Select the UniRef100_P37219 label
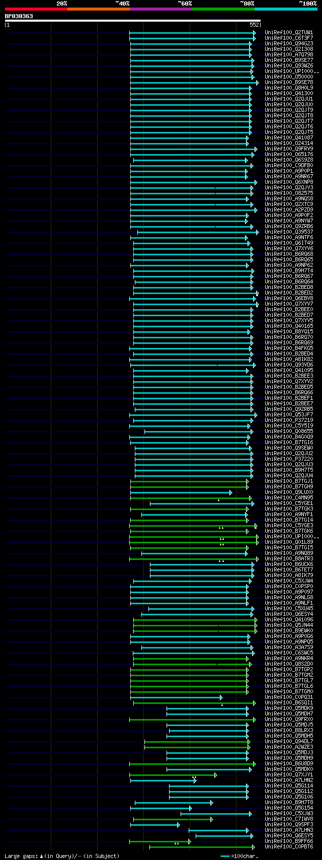 289,420
